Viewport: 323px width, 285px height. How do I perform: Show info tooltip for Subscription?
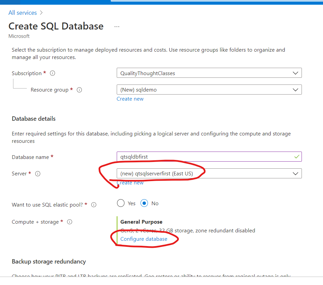tap(53, 73)
